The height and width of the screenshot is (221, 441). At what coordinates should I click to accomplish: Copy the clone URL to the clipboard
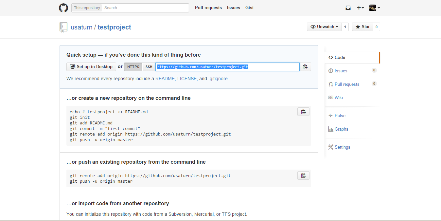pyautogui.click(x=305, y=67)
